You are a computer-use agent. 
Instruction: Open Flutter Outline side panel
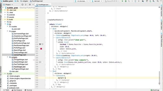[161, 25]
